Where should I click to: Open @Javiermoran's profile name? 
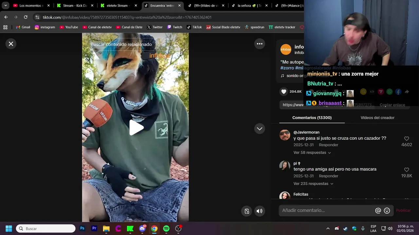(306, 132)
